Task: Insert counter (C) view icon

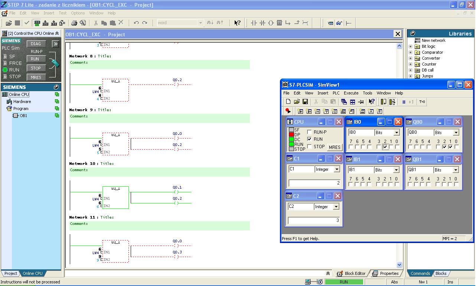Action: pyautogui.click(x=335, y=111)
